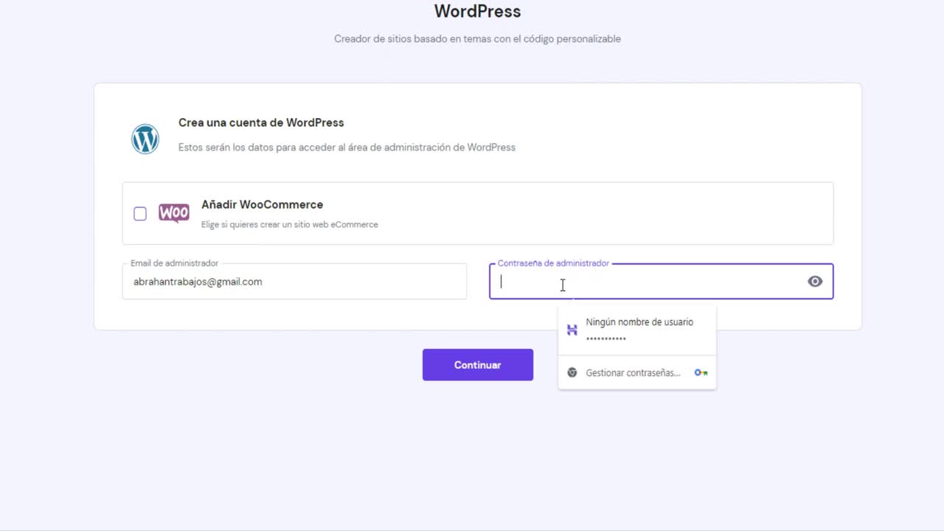Click inside Contraseña de administrador field
Viewport: 944px width, 531px height.
pos(662,281)
